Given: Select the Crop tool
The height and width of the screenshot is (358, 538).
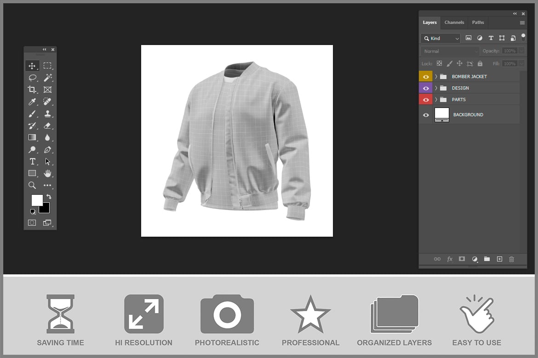Looking at the screenshot, I should [x=32, y=90].
